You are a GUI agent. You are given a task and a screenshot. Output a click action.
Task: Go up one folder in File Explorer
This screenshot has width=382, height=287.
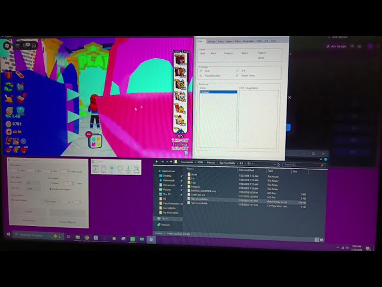[171, 162]
